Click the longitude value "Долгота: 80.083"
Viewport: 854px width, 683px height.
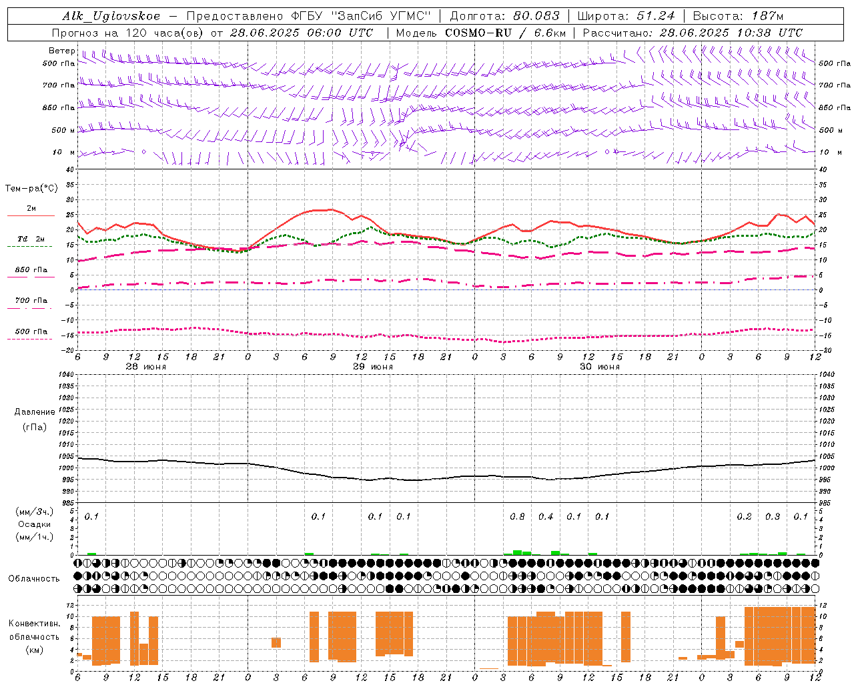coord(504,16)
